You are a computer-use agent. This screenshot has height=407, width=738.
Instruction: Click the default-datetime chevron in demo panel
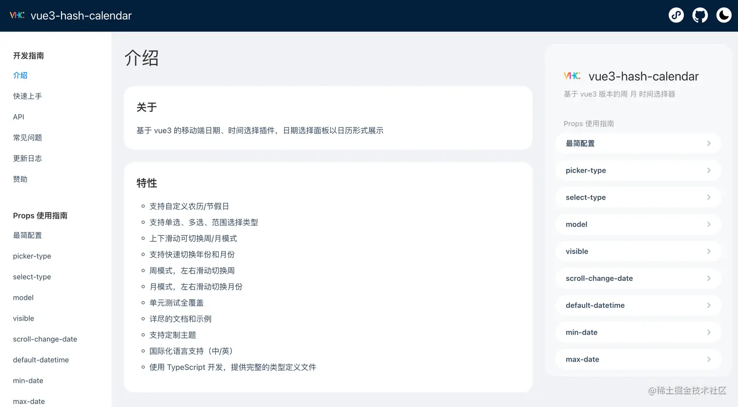709,305
